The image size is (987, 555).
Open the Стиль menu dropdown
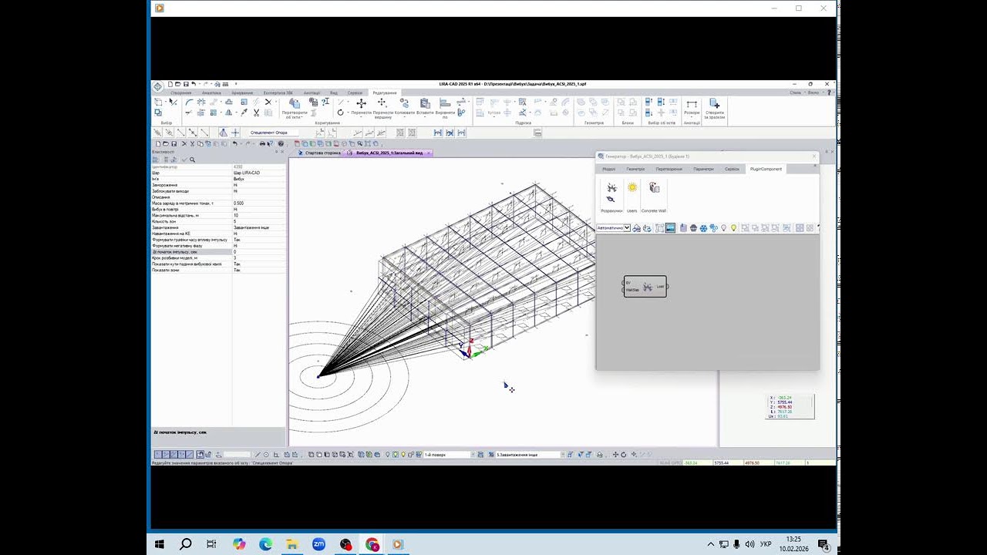click(797, 92)
